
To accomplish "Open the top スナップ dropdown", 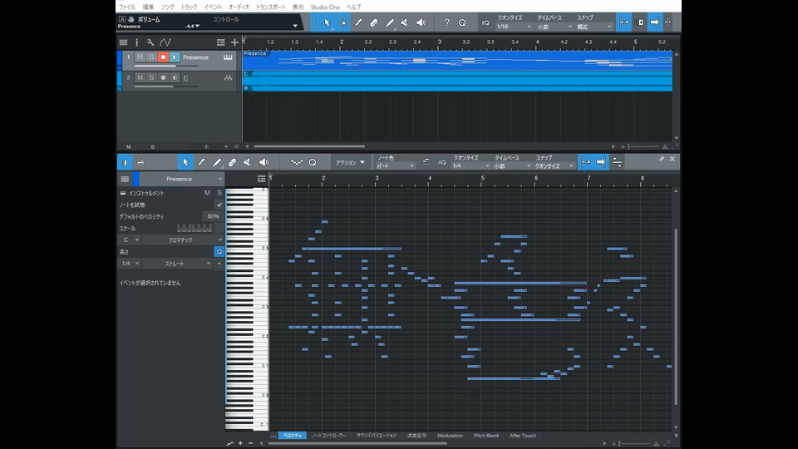I will click(594, 27).
